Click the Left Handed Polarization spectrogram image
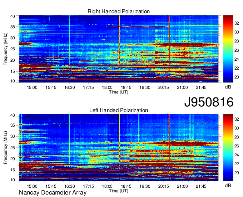 119,148
